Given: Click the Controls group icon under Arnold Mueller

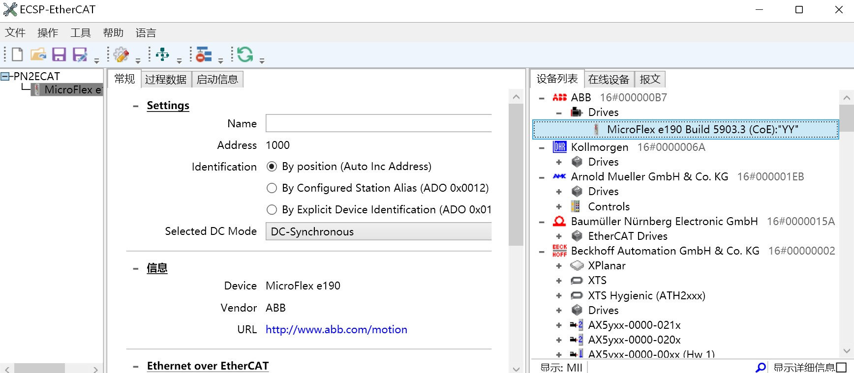Looking at the screenshot, I should click(x=576, y=206).
